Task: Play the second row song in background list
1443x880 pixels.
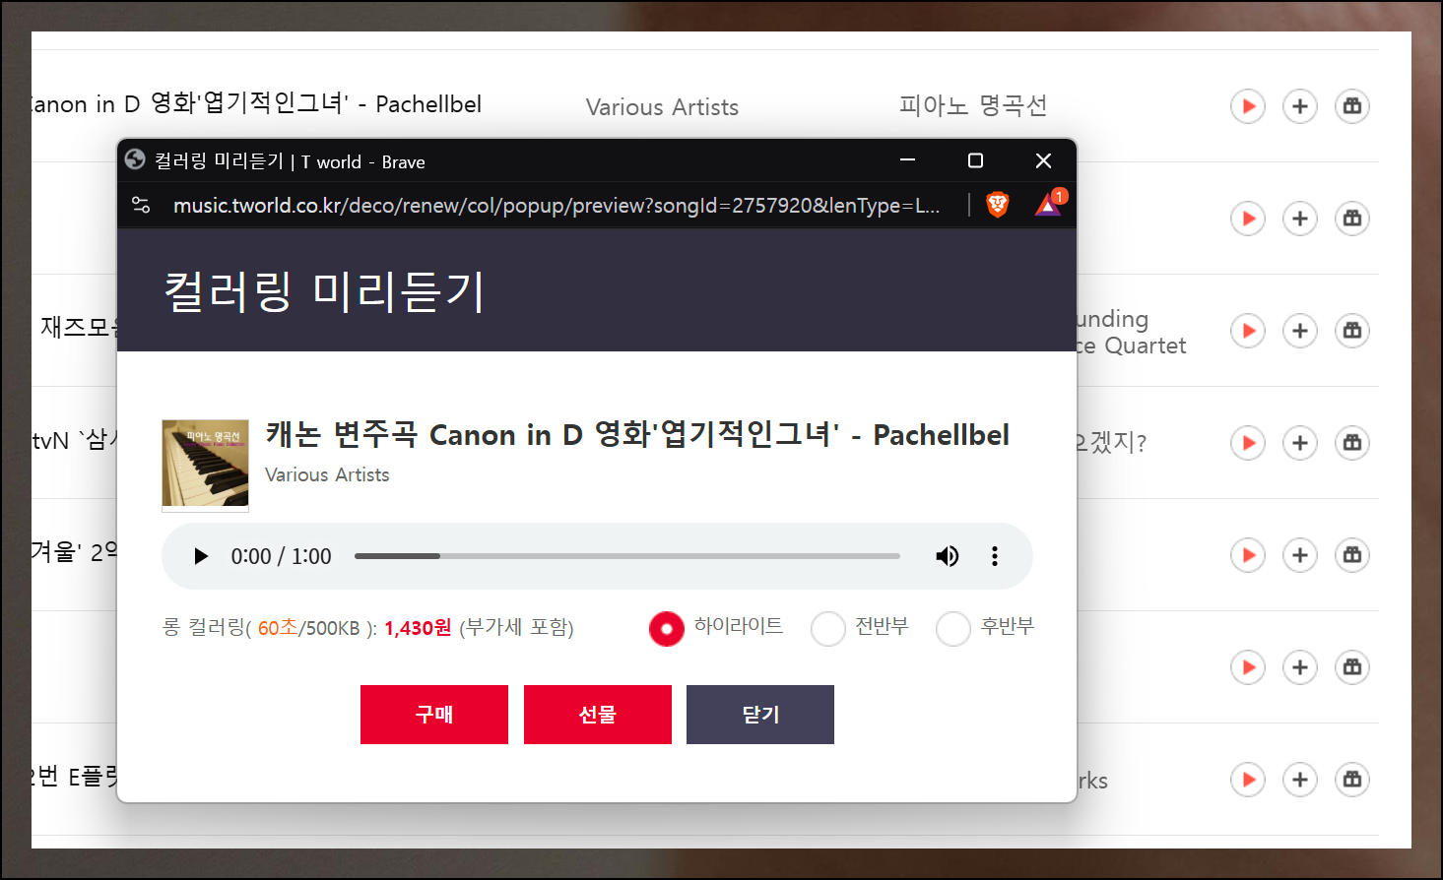Action: point(1248,218)
